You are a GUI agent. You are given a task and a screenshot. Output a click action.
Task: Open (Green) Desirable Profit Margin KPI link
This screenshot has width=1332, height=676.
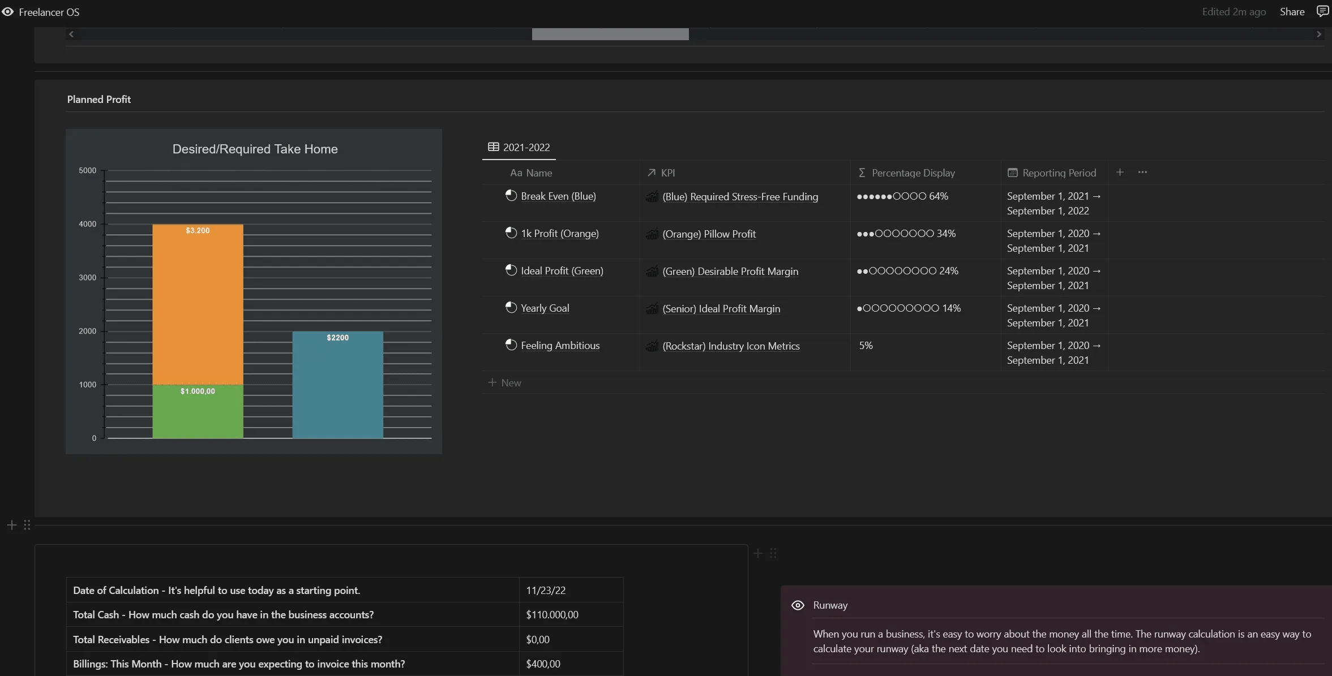click(x=730, y=272)
